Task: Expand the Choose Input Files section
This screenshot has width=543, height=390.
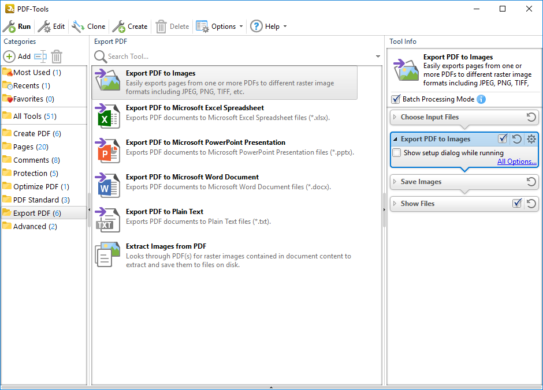Action: (395, 117)
